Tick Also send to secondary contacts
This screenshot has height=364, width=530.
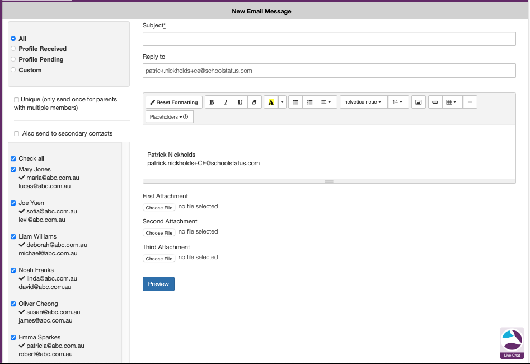pyautogui.click(x=17, y=134)
